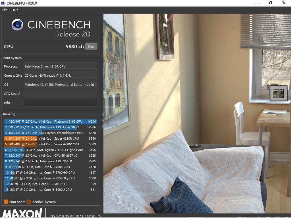Click the orange Your Score legend swatch
The image size is (291, 218).
pos(6,202)
